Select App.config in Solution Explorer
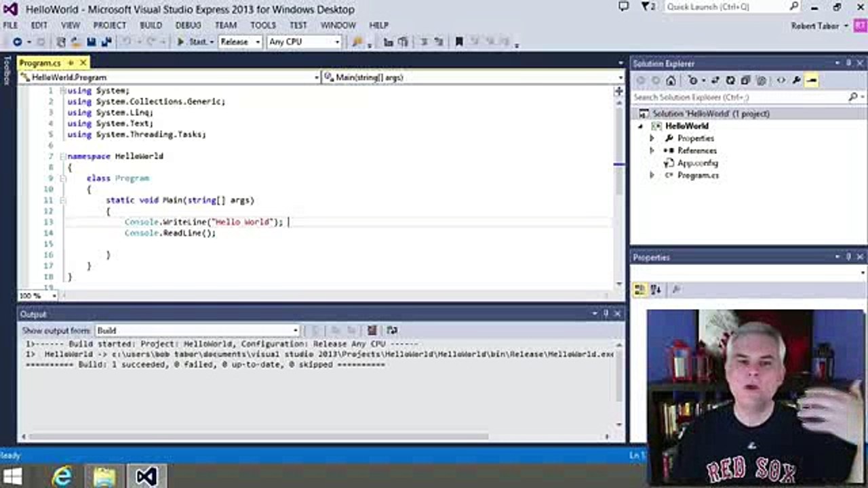868x488 pixels. click(x=698, y=163)
